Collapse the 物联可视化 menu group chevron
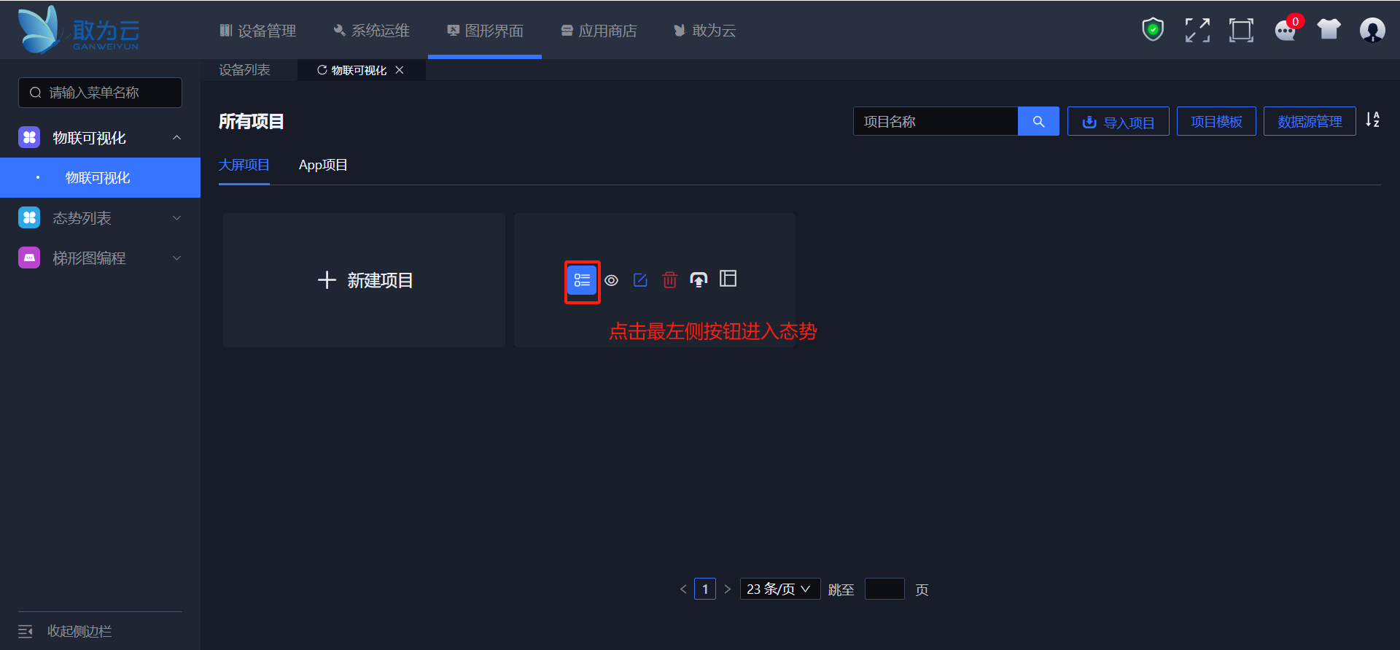 point(176,138)
